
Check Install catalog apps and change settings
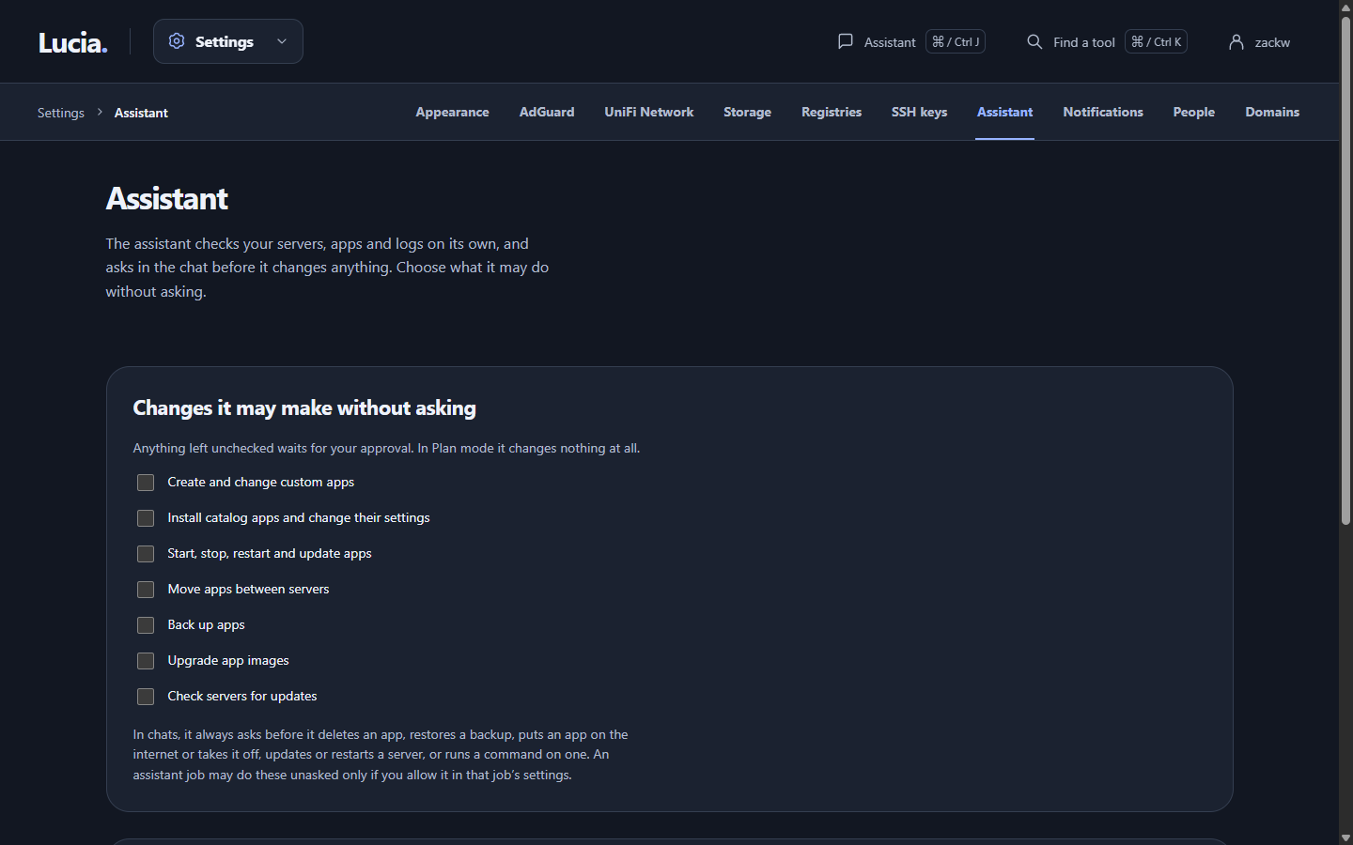pos(146,518)
